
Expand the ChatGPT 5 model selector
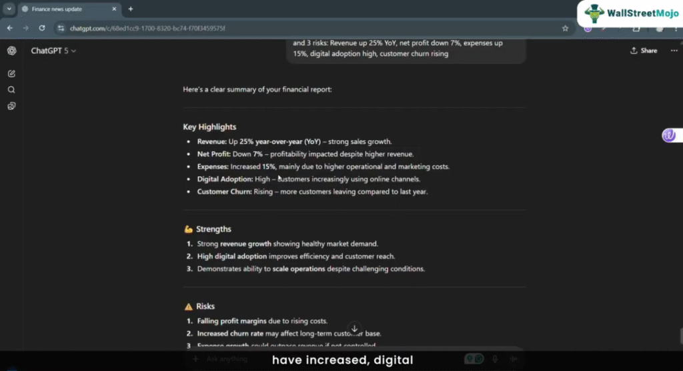[53, 51]
